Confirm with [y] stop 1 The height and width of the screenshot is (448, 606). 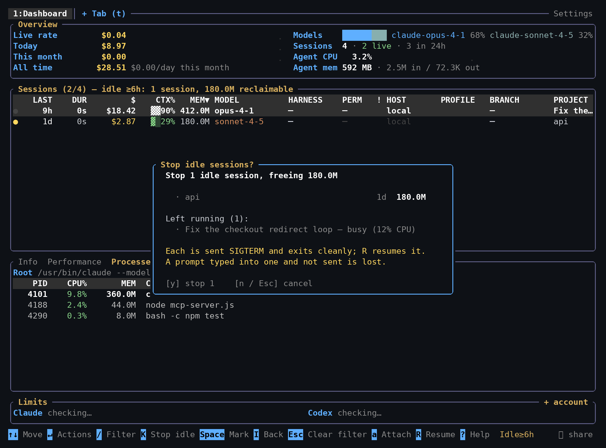[x=190, y=283]
